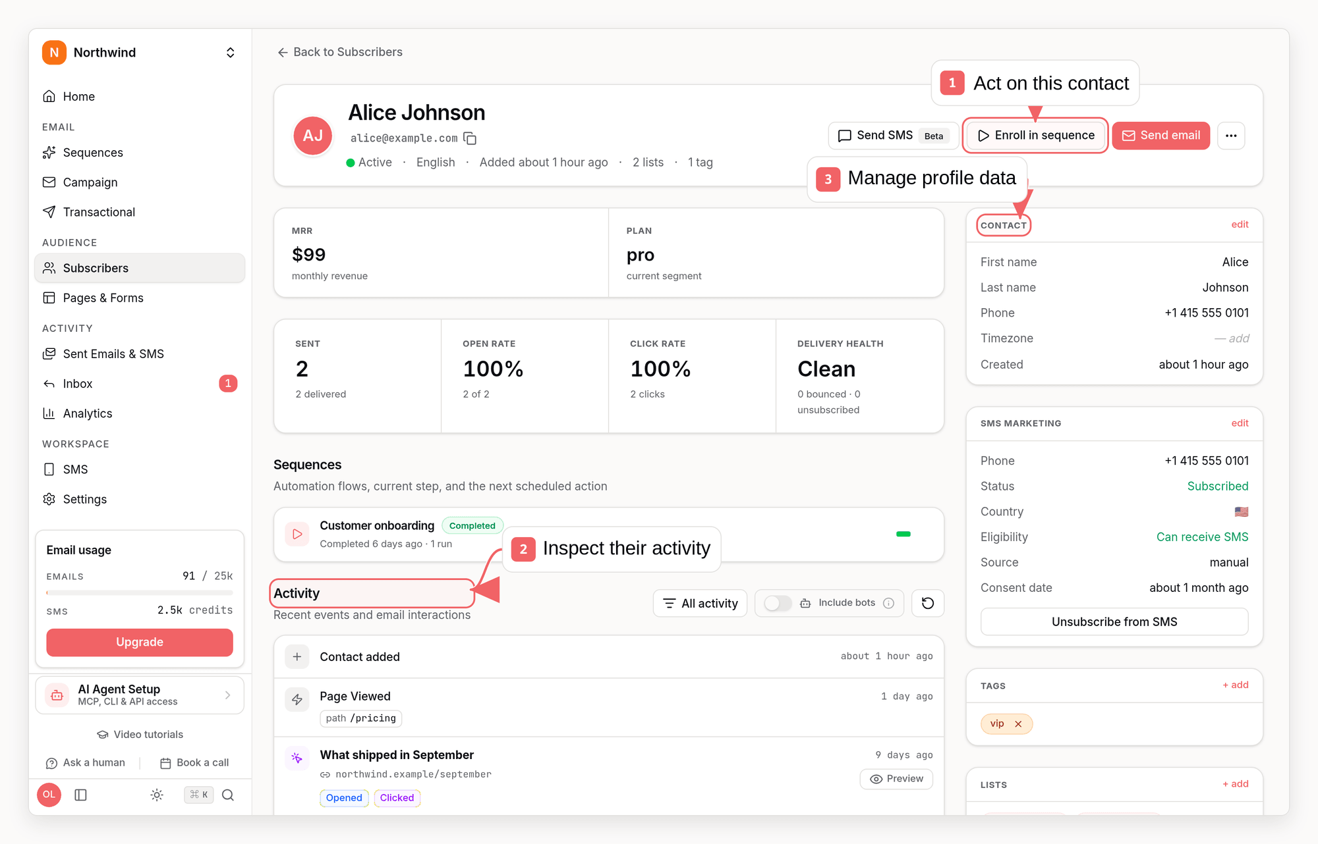This screenshot has width=1318, height=844.
Task: Click the path /pricing chip
Action: [361, 718]
